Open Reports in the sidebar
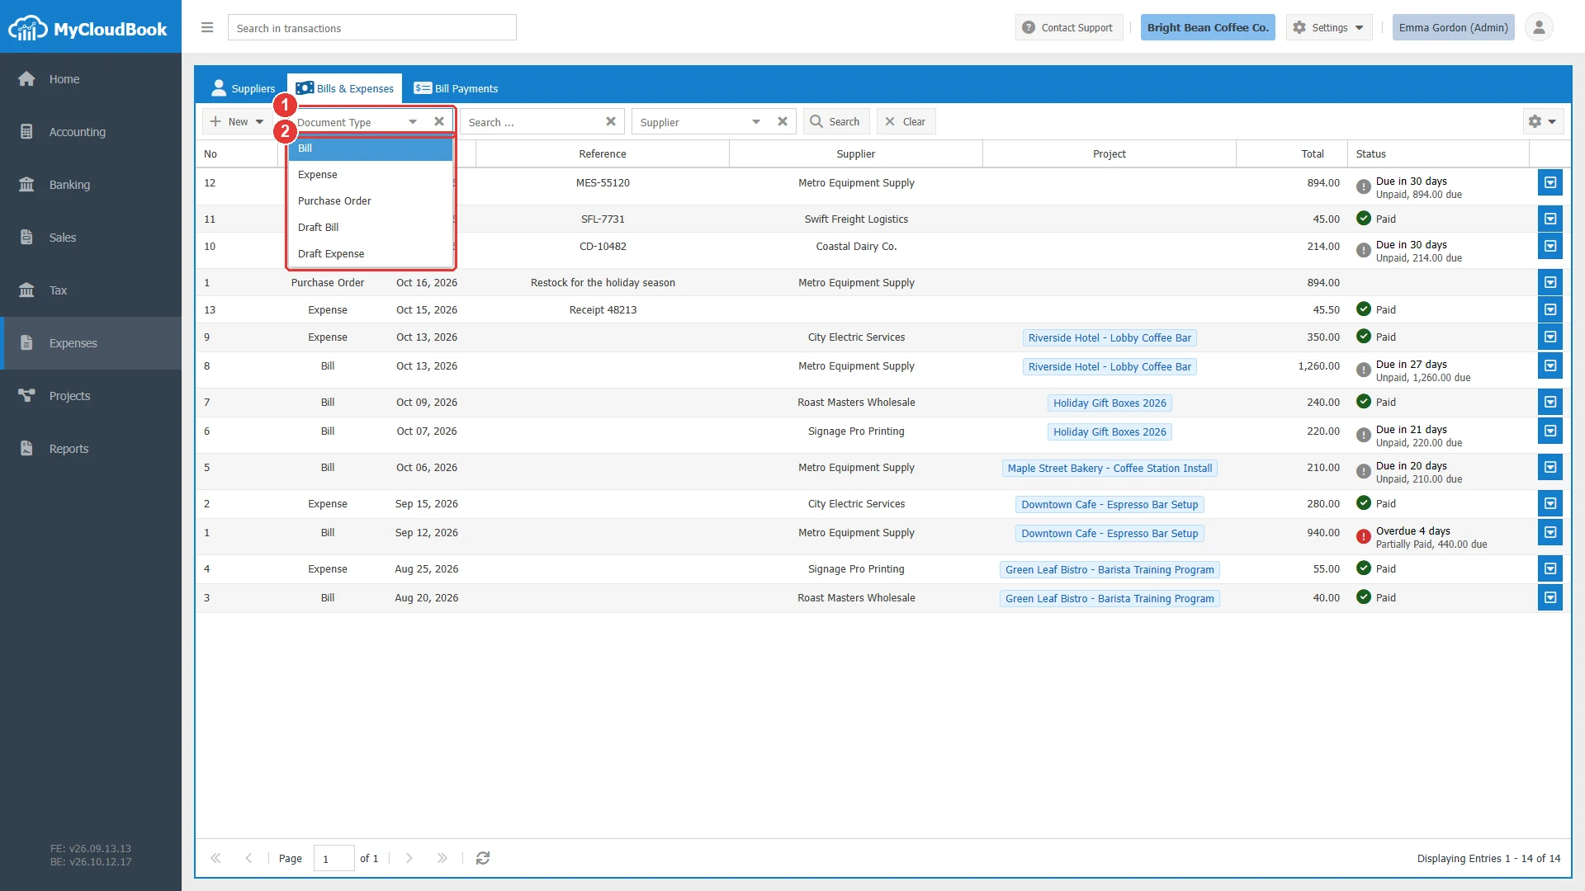1585x891 pixels. pyautogui.click(x=91, y=449)
